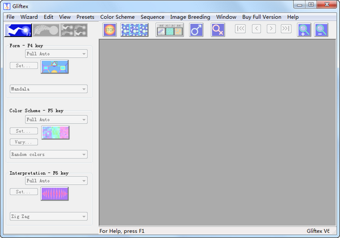Click the female symbol with X icon
This screenshot has height=238, width=340.
coord(218,30)
